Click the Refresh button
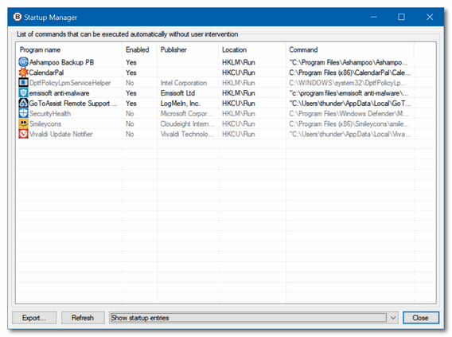Screen dimensions: 452x337 pyautogui.click(x=83, y=318)
